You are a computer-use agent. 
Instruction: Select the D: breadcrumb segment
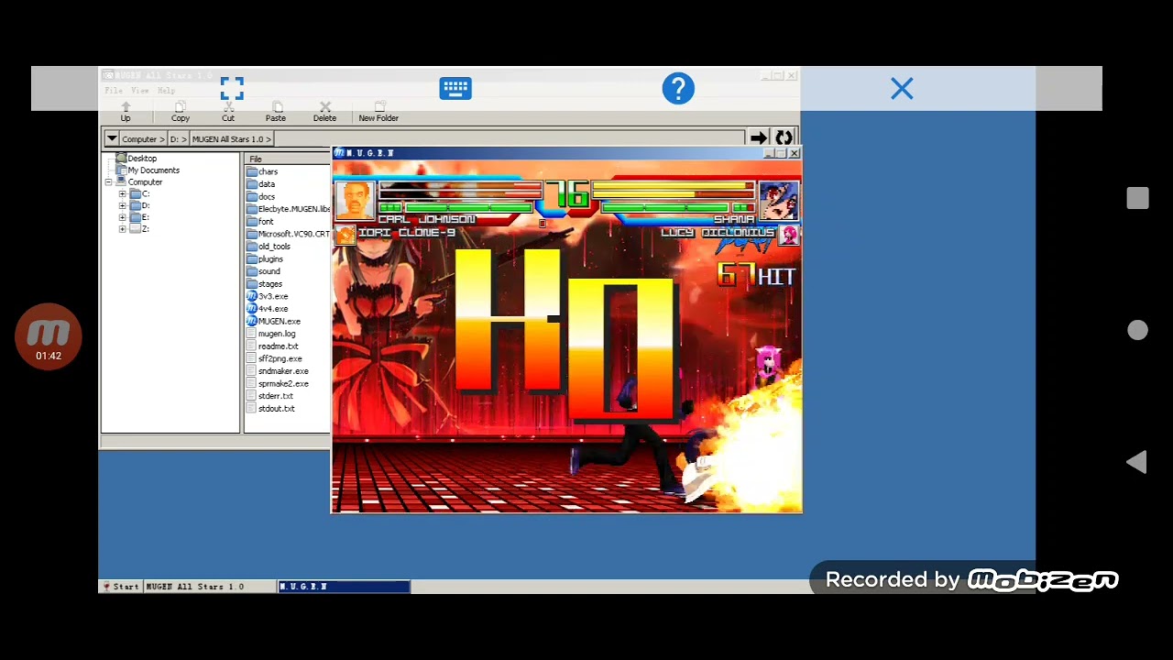tap(178, 139)
